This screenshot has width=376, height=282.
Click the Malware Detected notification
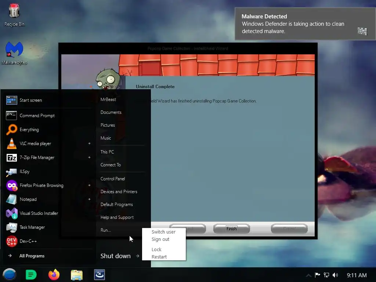305,24
